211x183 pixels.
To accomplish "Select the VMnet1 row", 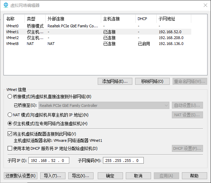I will point(98,32).
